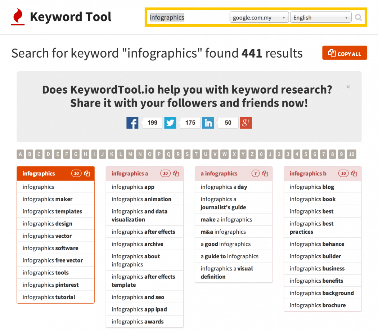
Task: Select 'infographics after effects template' keyword
Action: 145,281
